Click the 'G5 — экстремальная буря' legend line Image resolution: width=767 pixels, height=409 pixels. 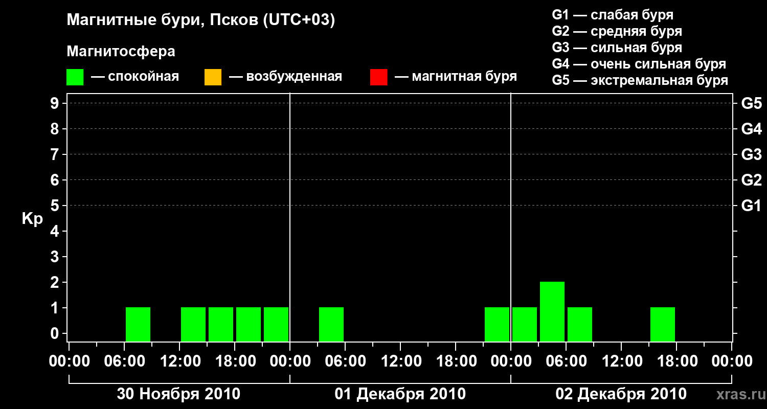coord(640,80)
